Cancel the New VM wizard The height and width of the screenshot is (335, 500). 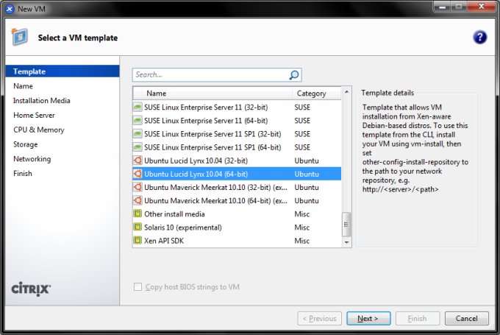(x=466, y=318)
